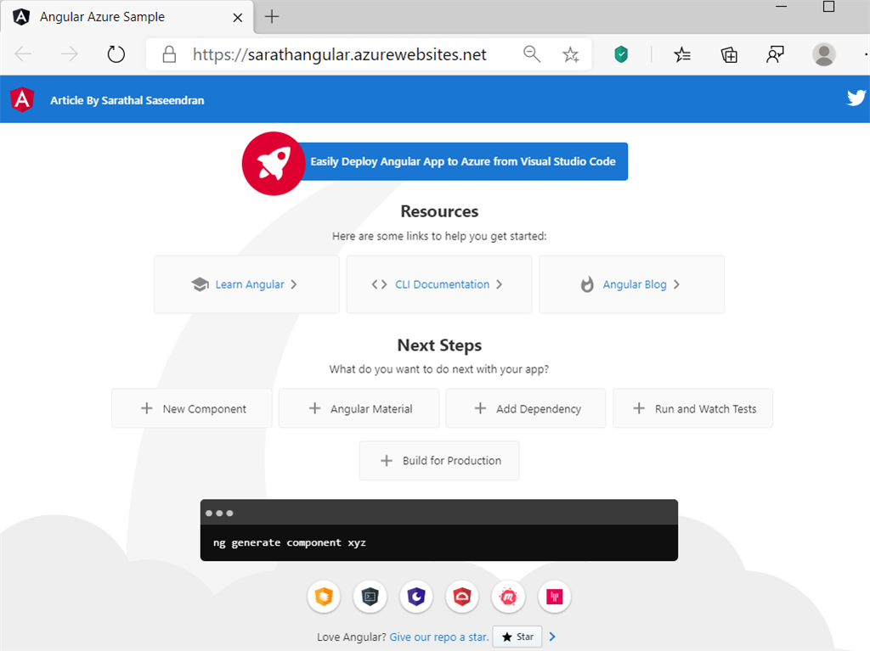The image size is (870, 651).
Task: Click the red Angular blog shield icon
Action: click(461, 597)
